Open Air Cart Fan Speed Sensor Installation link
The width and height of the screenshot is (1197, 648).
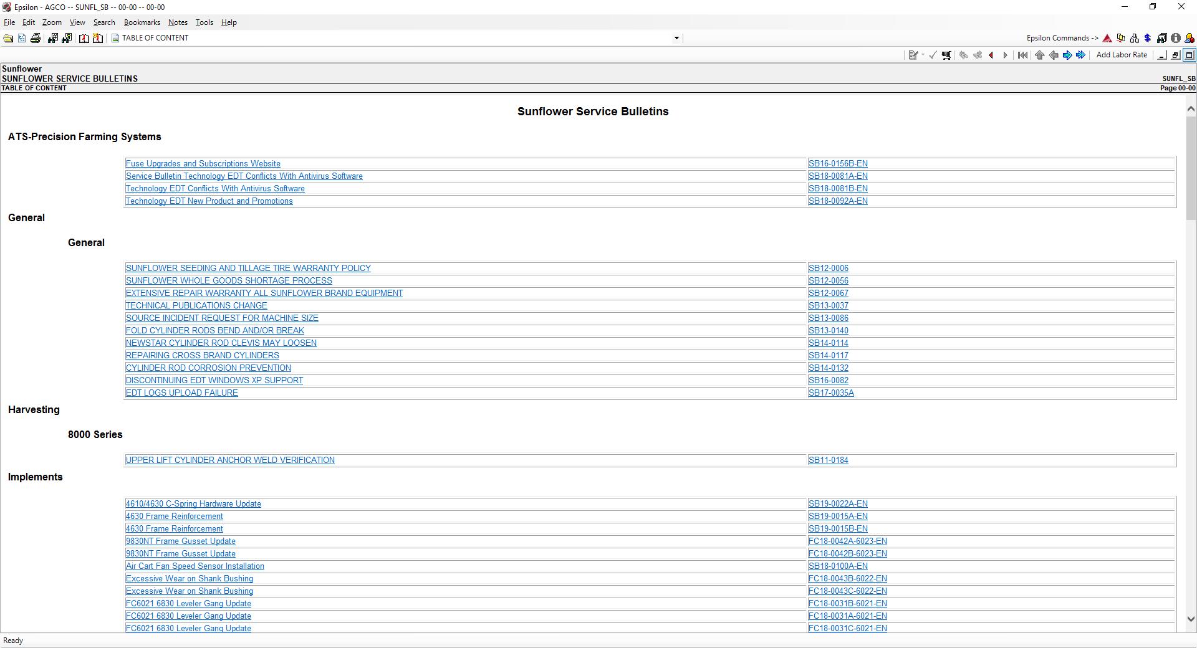pyautogui.click(x=195, y=566)
